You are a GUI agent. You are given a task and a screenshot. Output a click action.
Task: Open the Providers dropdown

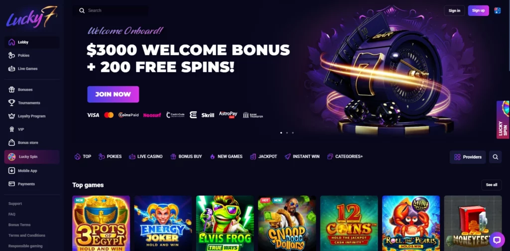[x=468, y=157]
